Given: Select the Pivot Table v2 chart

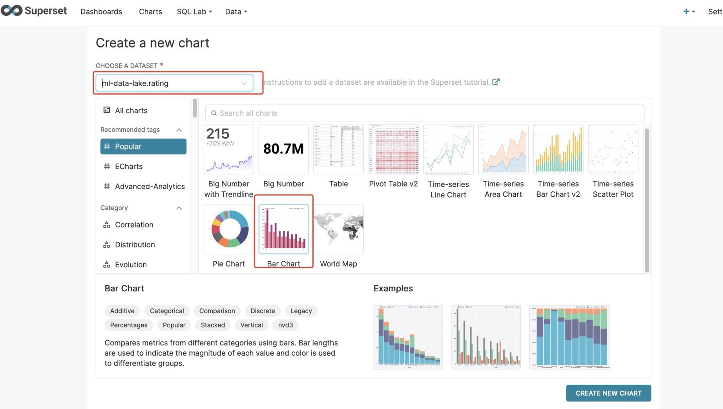Looking at the screenshot, I should click(x=393, y=150).
